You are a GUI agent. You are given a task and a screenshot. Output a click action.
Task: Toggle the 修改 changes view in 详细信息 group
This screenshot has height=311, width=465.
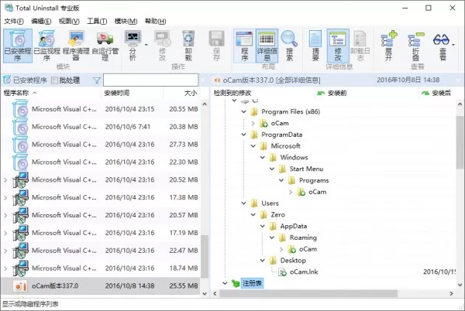point(338,46)
